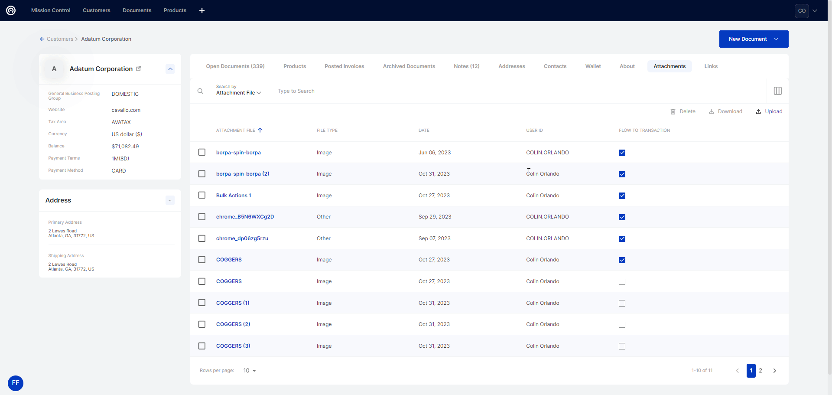Go to next page arrow in pagination
The height and width of the screenshot is (395, 832).
pyautogui.click(x=774, y=371)
